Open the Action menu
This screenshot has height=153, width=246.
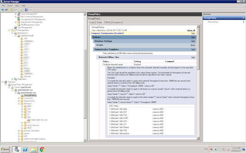(10, 6)
